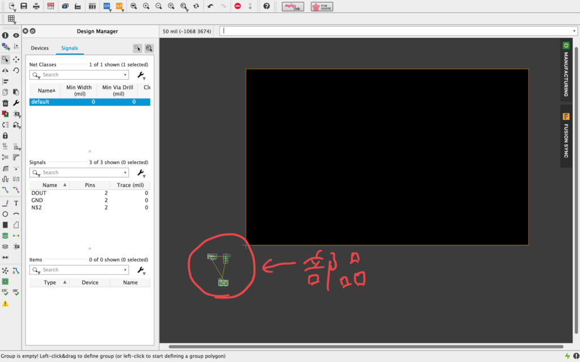
Task: Sort signals by Pins column header
Action: pos(90,185)
